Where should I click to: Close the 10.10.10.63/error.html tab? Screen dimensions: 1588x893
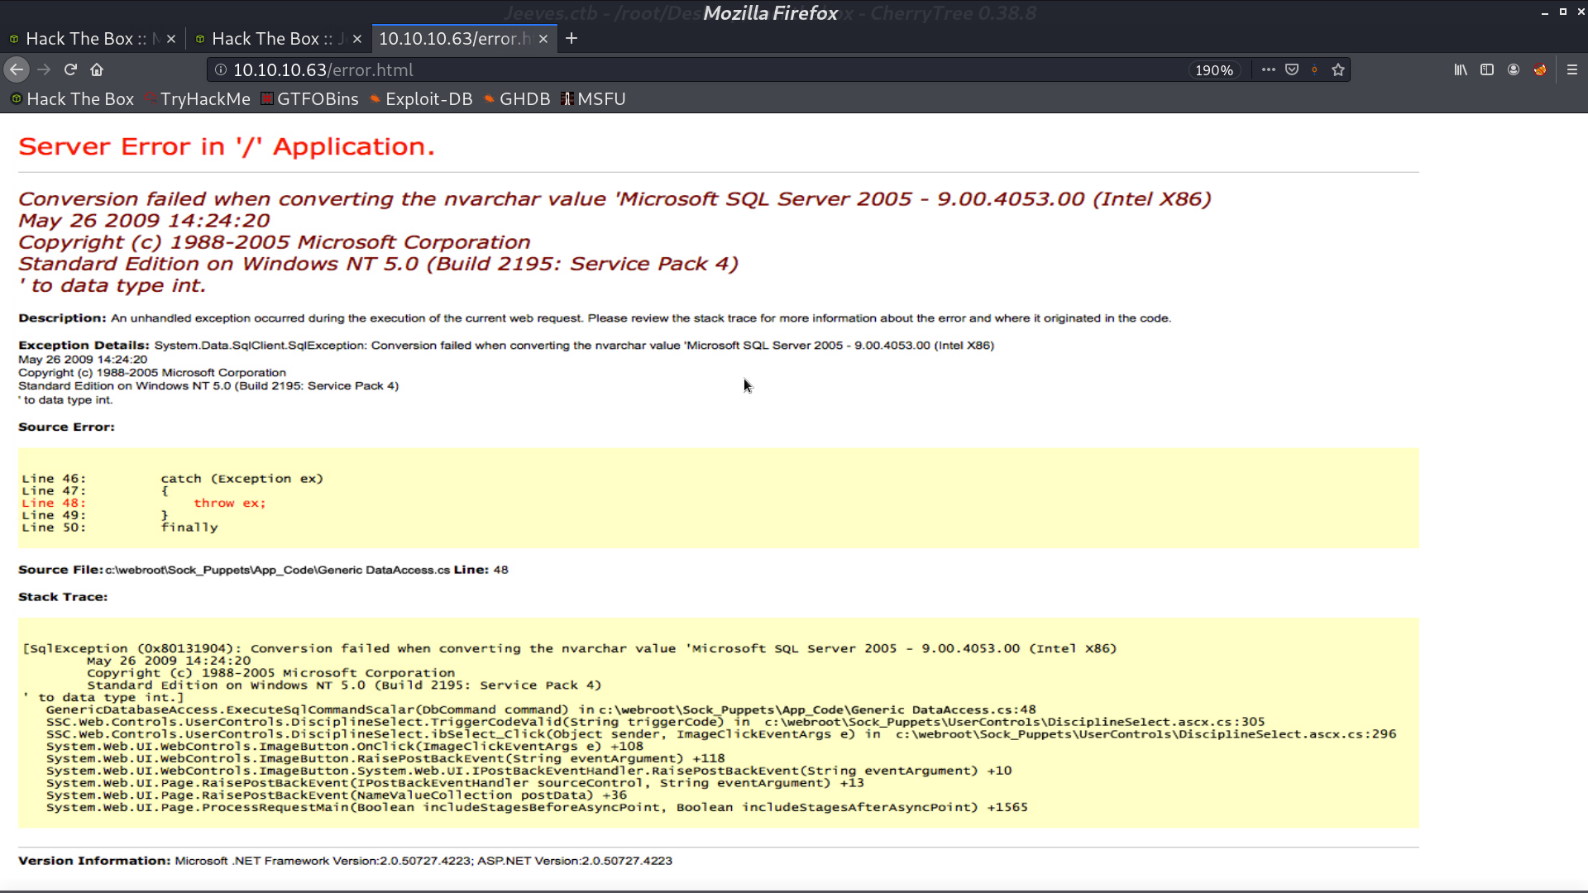point(543,39)
